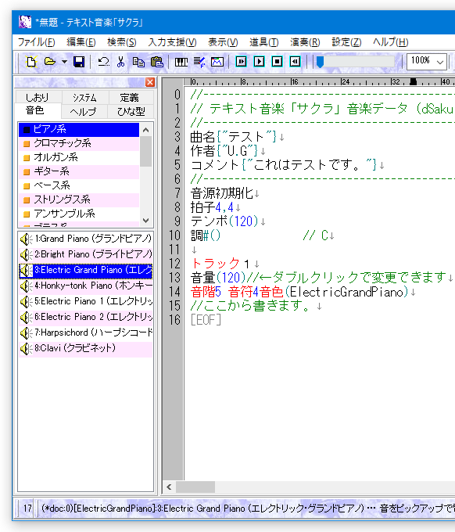The width and height of the screenshot is (455, 532).
Task: Click 音量(120) value in editor
Action: 231,278
